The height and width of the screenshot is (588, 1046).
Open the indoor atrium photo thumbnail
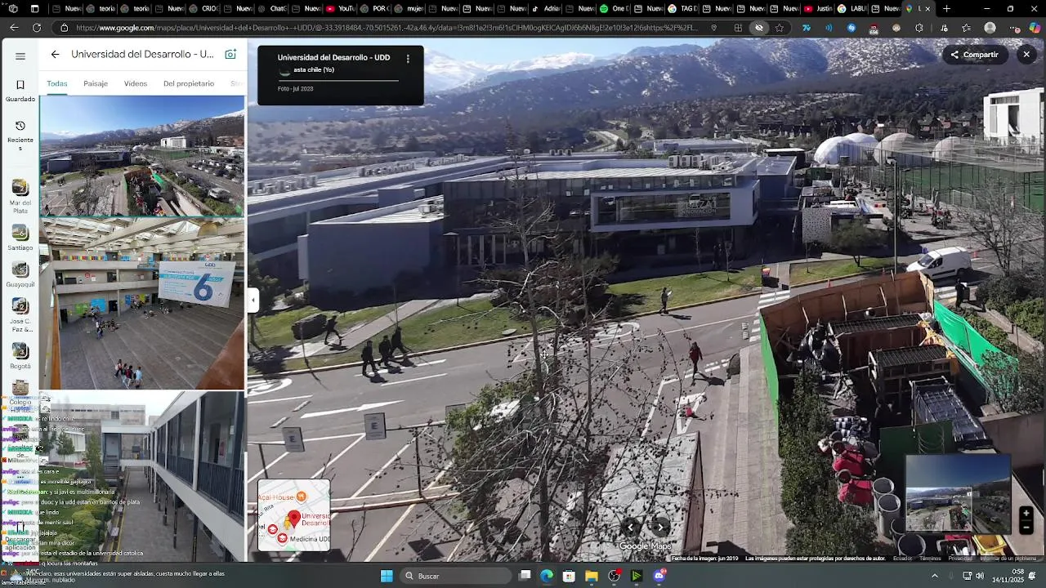click(142, 304)
